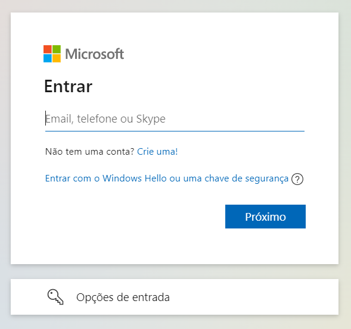
Task: Click the word Skype in the placeholder
Action: point(151,118)
